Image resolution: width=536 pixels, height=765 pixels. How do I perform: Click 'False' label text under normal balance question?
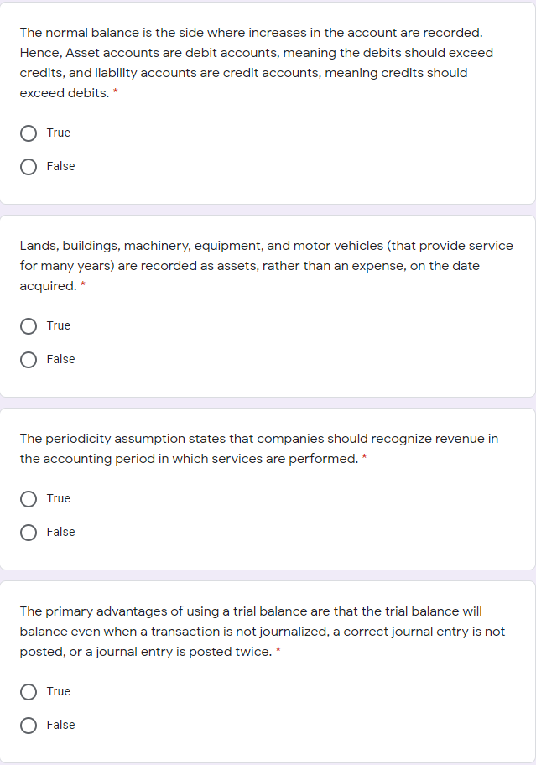pyautogui.click(x=60, y=166)
